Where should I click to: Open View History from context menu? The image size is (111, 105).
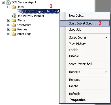[85, 44]
